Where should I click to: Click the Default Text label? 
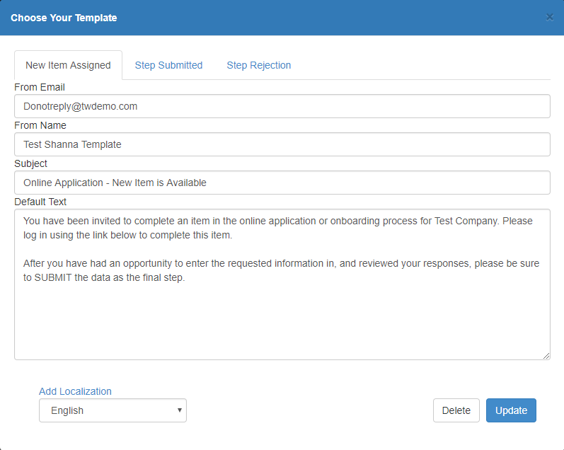[x=40, y=202]
